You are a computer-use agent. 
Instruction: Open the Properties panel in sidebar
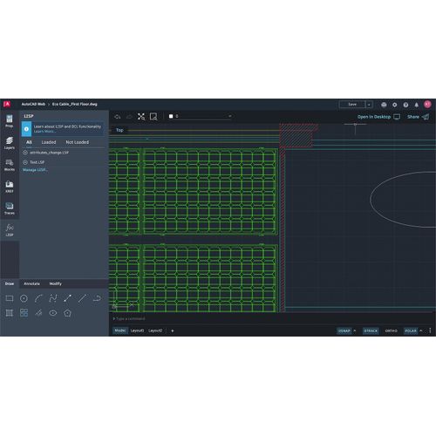click(10, 121)
